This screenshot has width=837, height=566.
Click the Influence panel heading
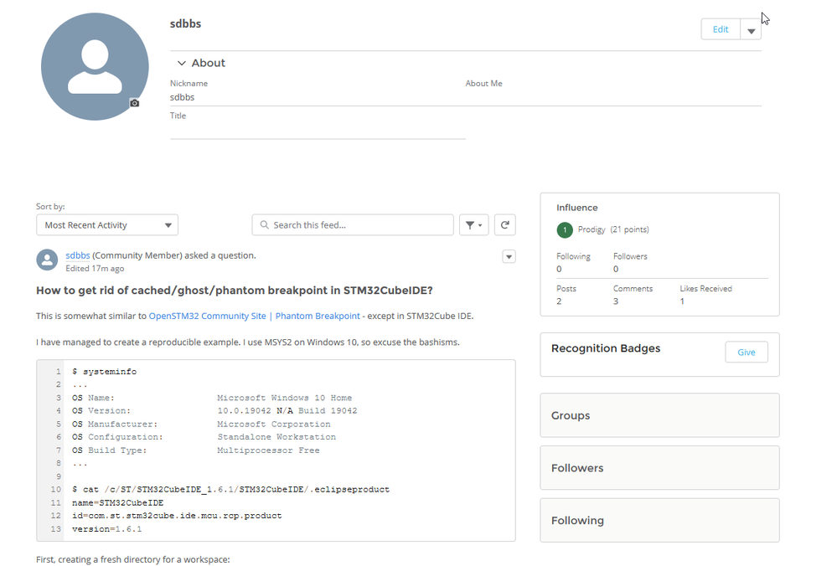pos(577,208)
